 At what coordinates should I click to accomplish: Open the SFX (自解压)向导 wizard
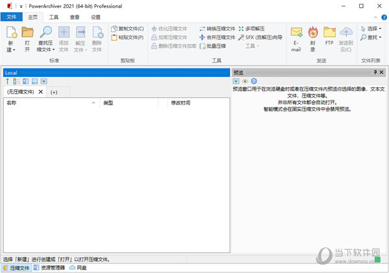tap(260, 38)
